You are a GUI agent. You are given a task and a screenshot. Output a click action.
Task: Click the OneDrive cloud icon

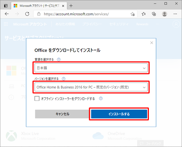click(98, 136)
